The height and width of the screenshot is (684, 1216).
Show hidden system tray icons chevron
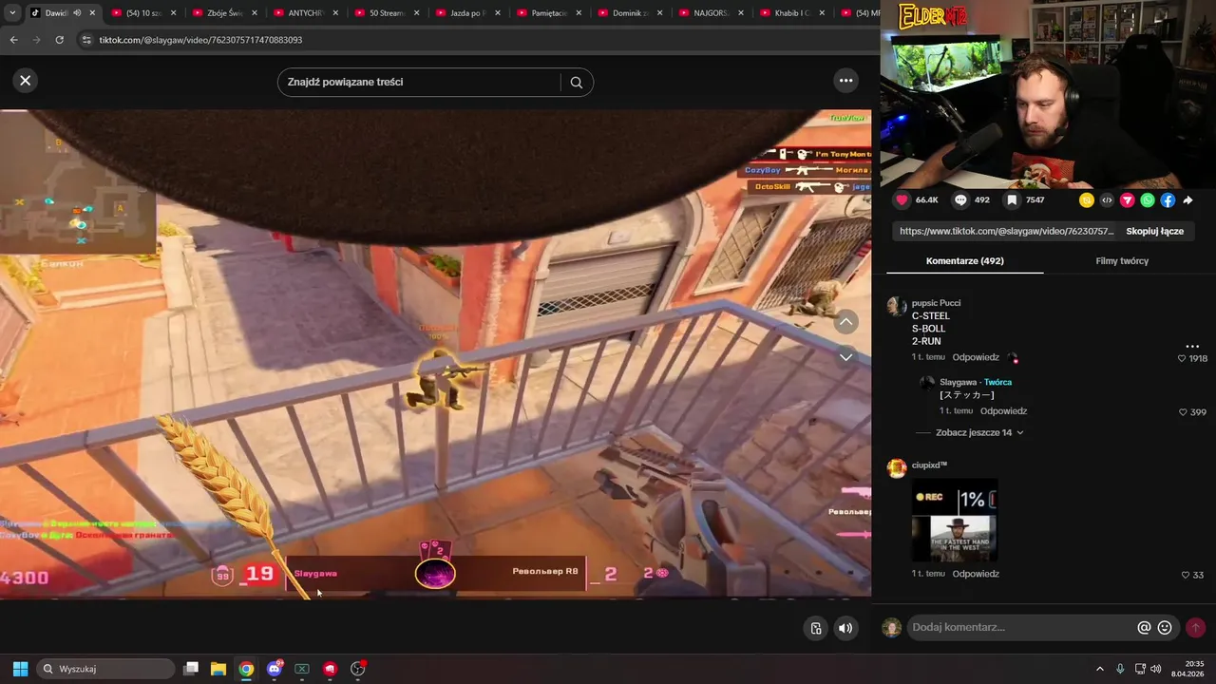click(1100, 669)
